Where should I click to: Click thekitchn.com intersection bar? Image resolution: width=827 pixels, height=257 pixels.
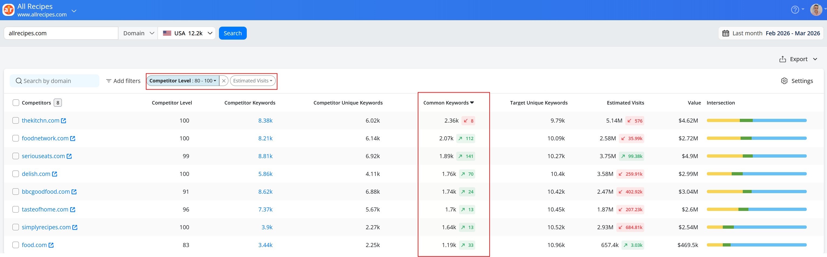pos(757,120)
